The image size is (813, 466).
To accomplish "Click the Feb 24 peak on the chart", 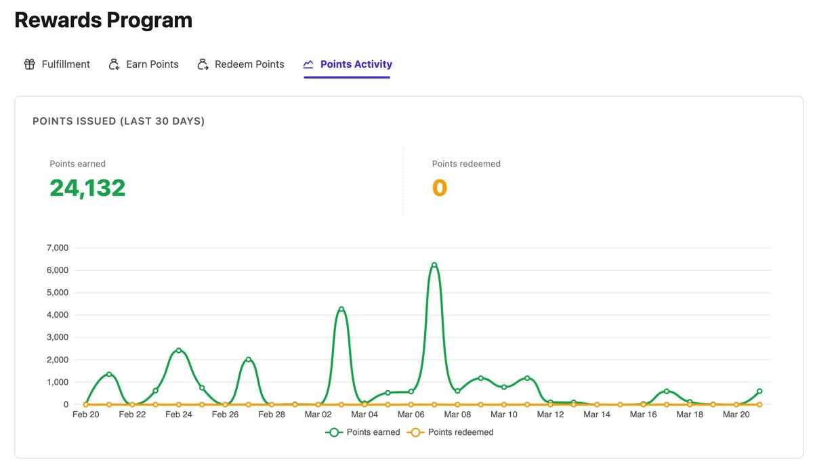I will (x=179, y=351).
